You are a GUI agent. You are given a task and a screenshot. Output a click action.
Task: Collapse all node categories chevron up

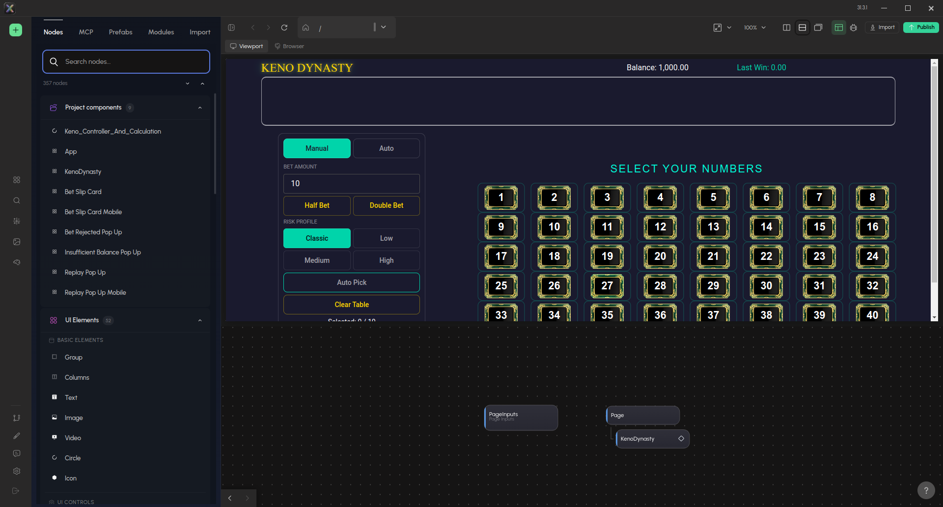tap(202, 84)
